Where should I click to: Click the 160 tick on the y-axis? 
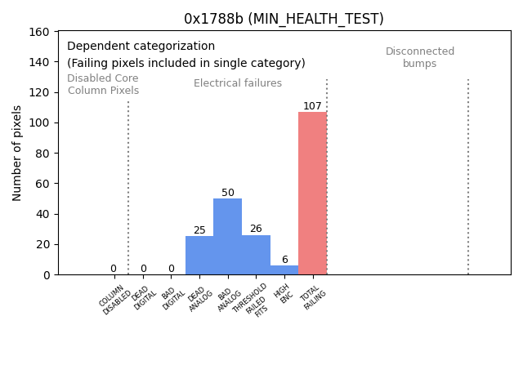point(40,31)
